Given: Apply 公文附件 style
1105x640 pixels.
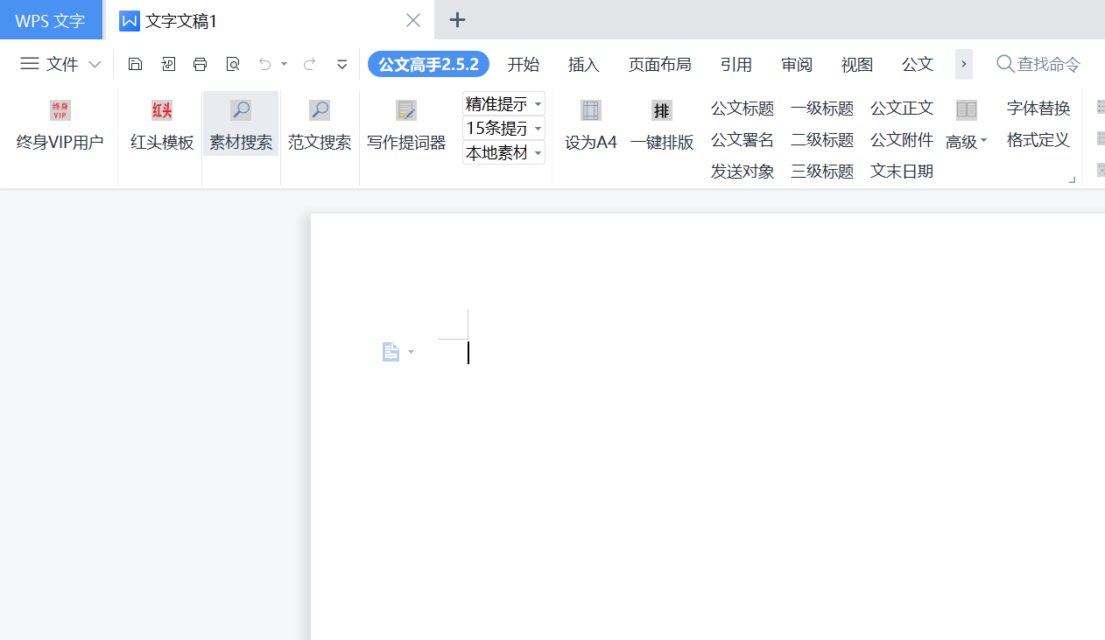Looking at the screenshot, I should [902, 140].
